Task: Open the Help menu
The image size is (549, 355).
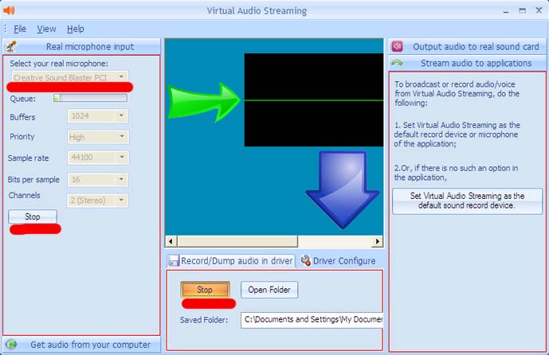Action: point(75,29)
